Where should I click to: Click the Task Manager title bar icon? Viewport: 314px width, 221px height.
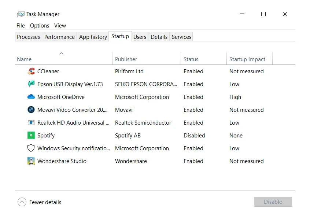21,14
